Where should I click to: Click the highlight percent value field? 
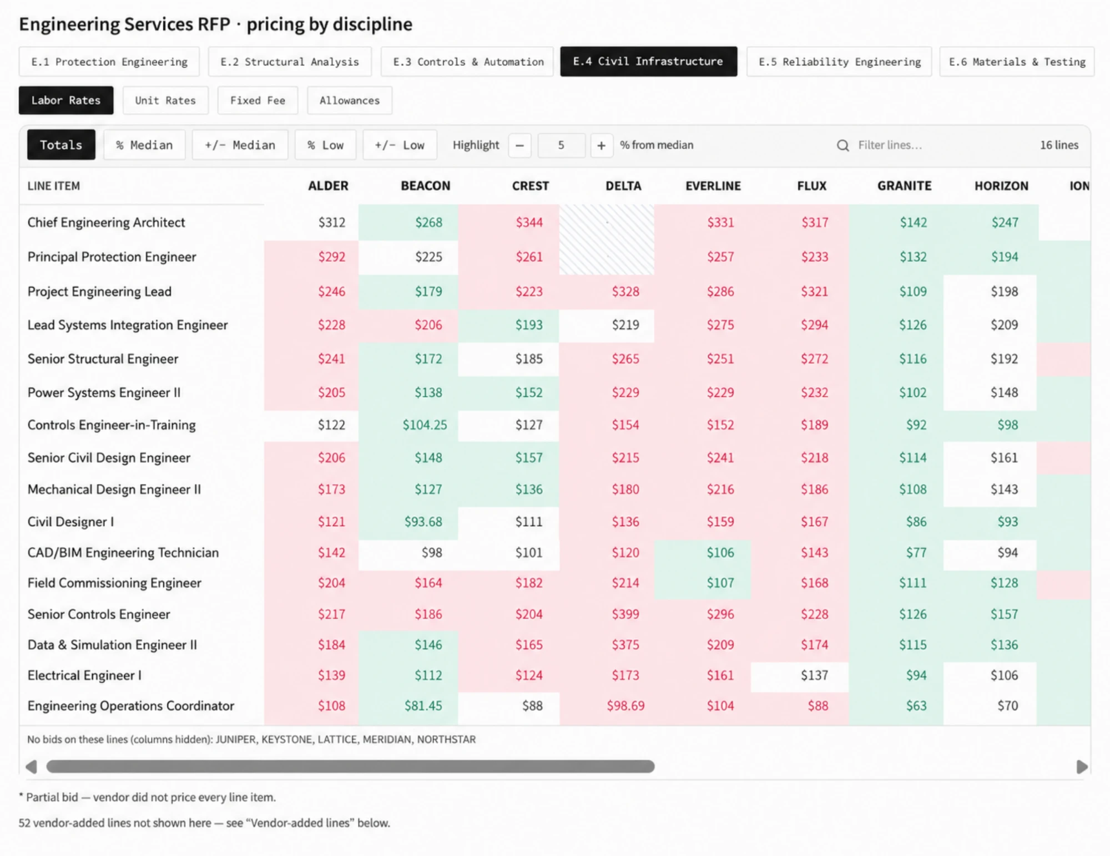pyautogui.click(x=561, y=145)
